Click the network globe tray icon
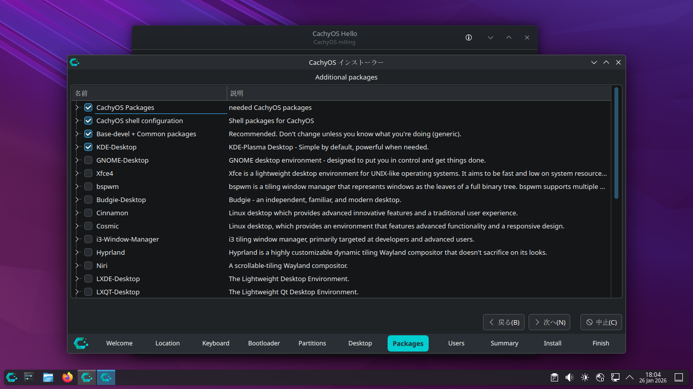693x389 pixels. tap(600, 377)
